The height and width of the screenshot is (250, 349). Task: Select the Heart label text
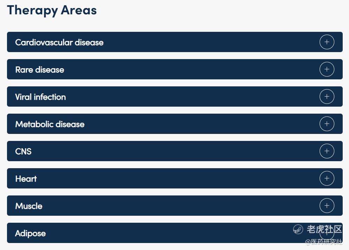coord(26,179)
